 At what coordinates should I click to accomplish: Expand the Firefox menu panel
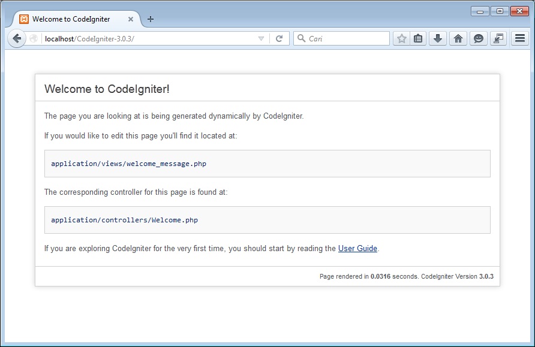(519, 38)
